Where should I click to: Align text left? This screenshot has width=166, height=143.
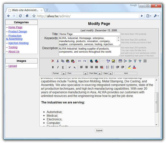[81, 67]
